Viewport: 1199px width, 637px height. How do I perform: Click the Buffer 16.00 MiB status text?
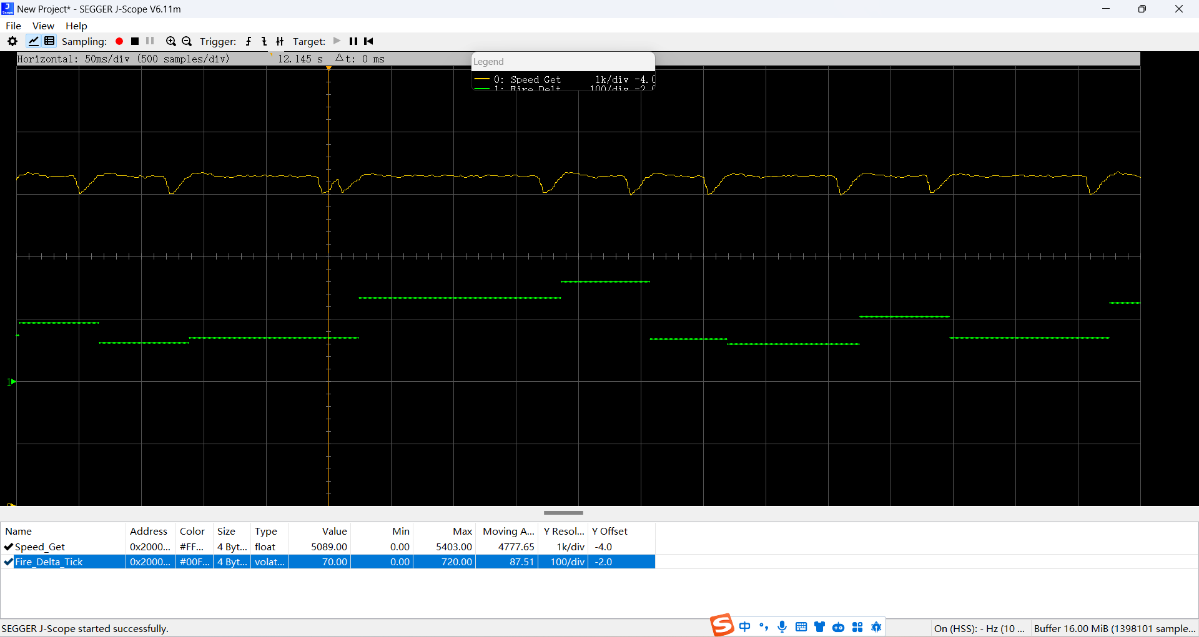pyautogui.click(x=1115, y=628)
